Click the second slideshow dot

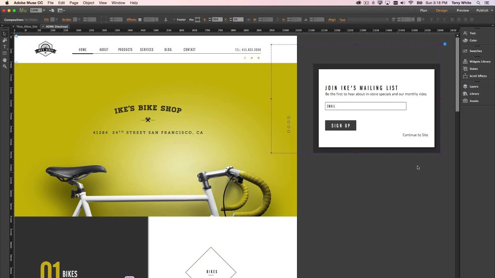tap(288, 122)
